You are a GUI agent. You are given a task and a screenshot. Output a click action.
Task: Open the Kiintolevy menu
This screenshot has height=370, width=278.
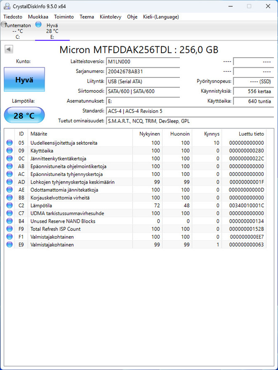pyautogui.click(x=110, y=17)
